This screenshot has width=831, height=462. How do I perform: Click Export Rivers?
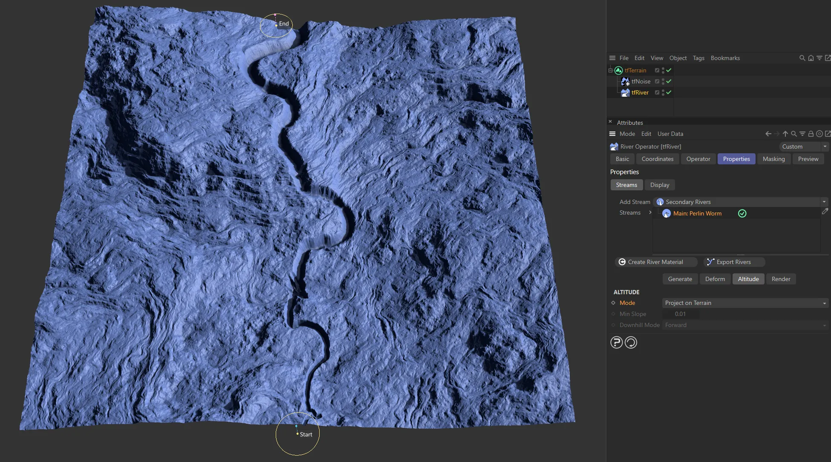(x=734, y=262)
